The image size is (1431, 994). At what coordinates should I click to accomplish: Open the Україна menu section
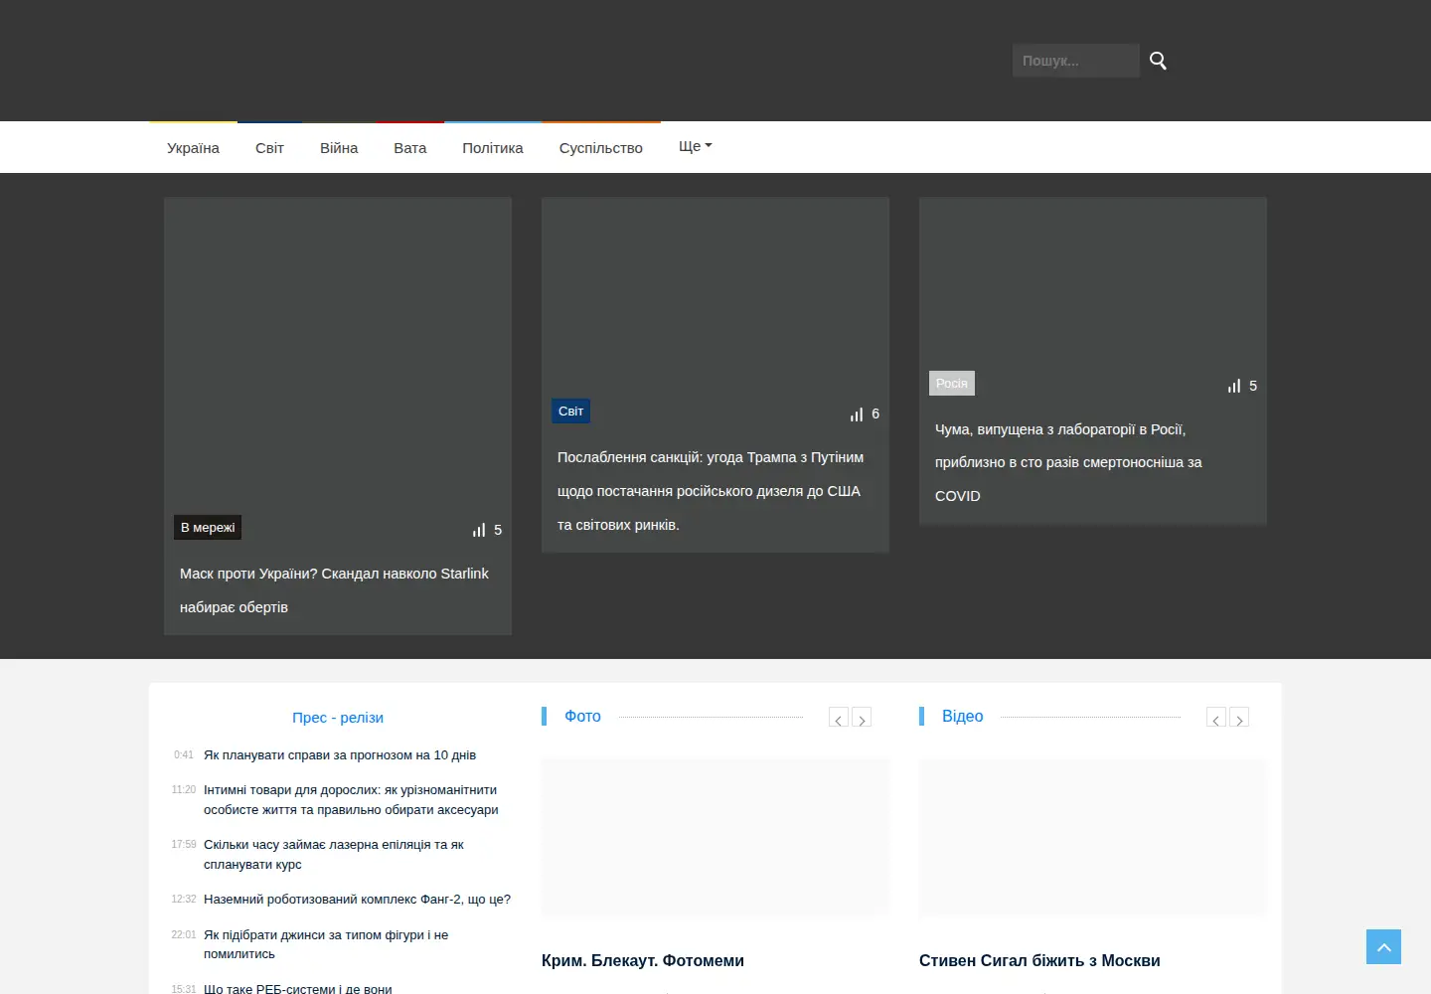[193, 148]
